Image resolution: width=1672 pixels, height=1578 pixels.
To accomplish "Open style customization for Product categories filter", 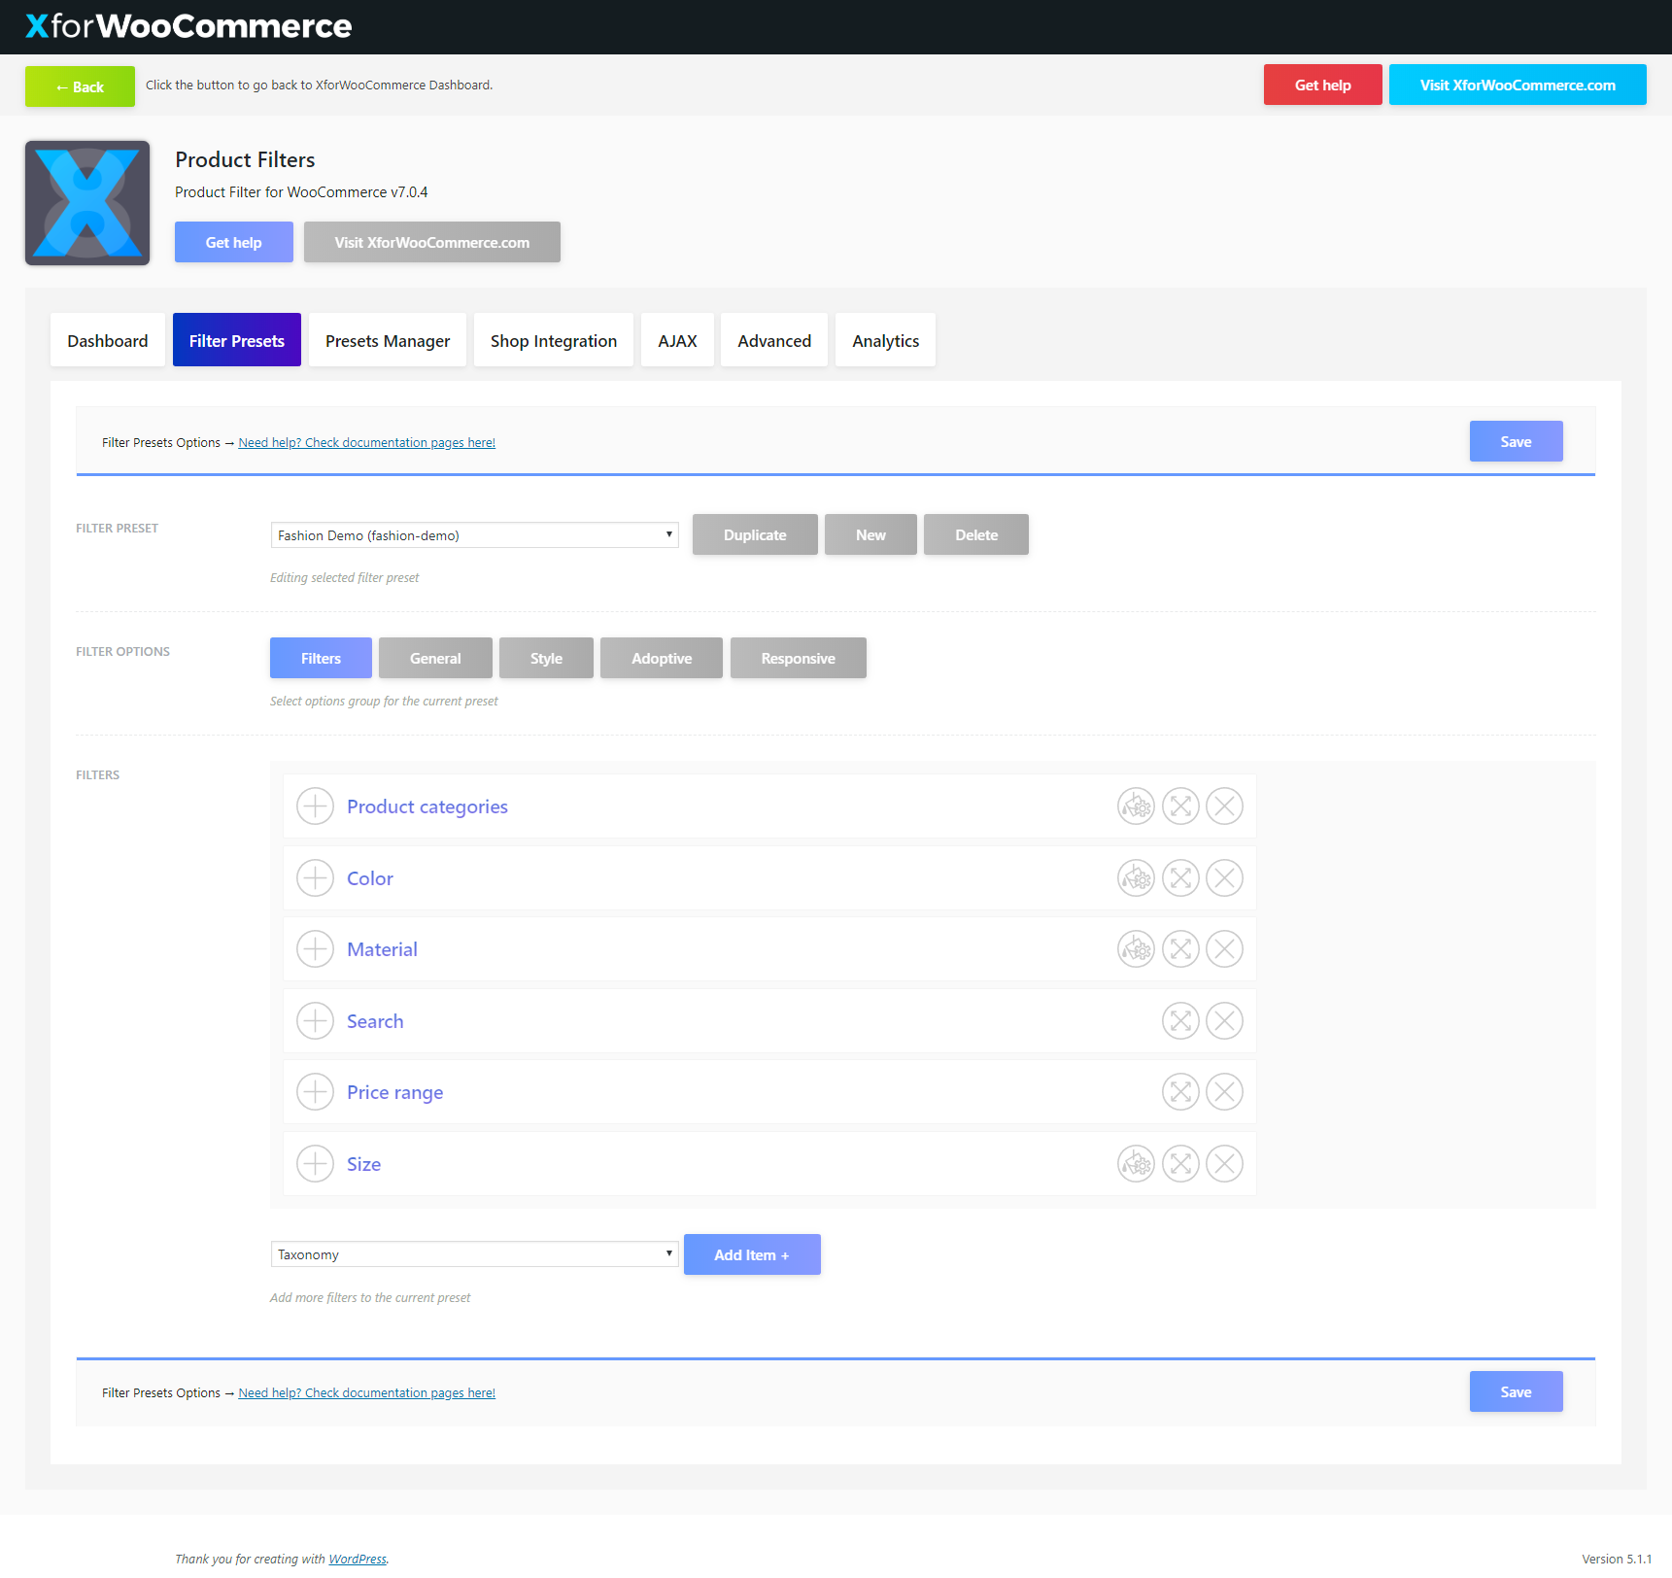I will [x=1136, y=806].
